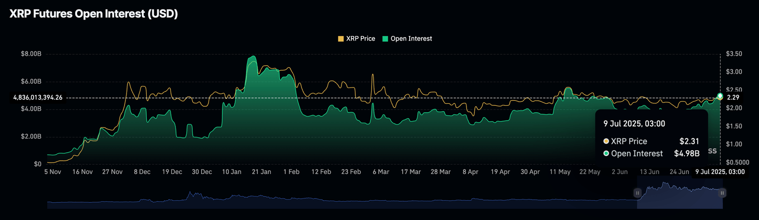This screenshot has height=220, width=759.
Task: Toggle the Open Interest legend series
Action: [x=407, y=39]
